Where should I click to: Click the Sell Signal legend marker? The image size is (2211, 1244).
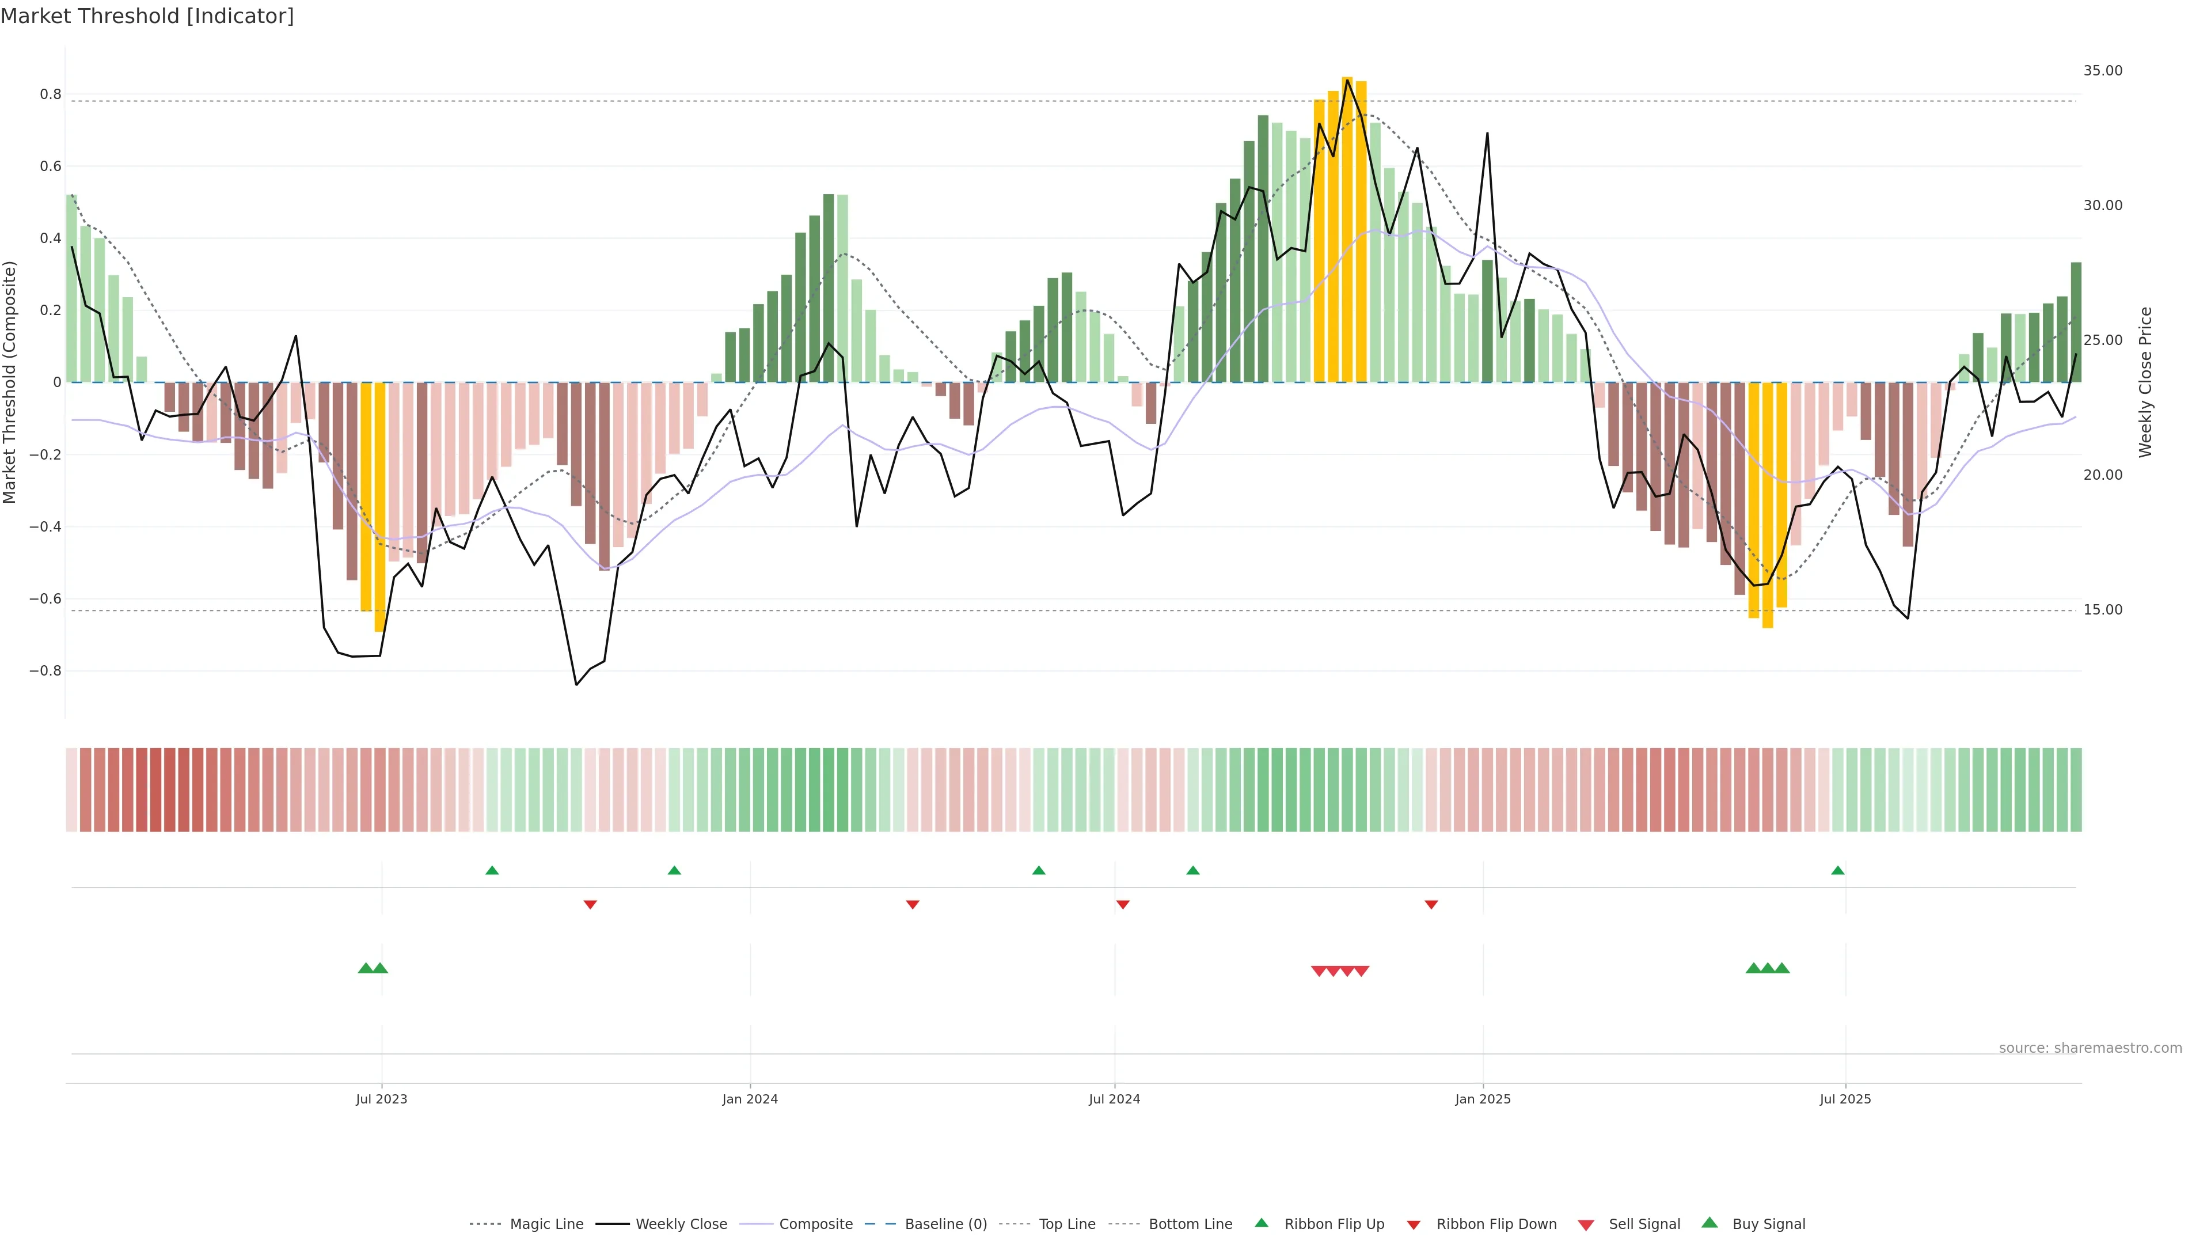tap(1586, 1225)
